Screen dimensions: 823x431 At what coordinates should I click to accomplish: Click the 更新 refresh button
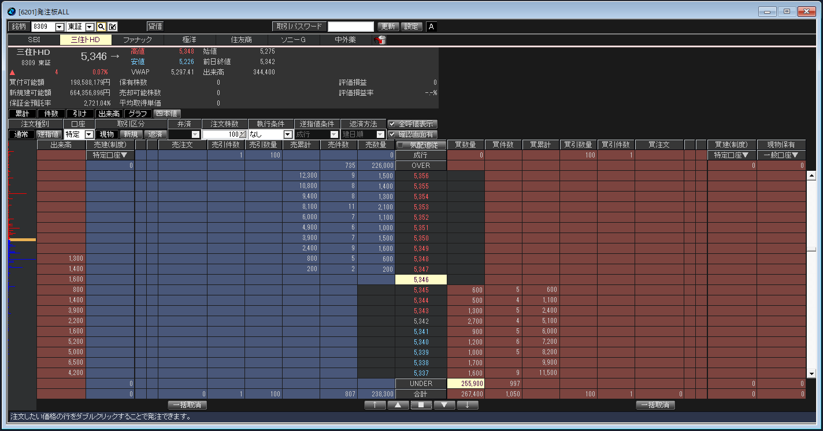(388, 27)
